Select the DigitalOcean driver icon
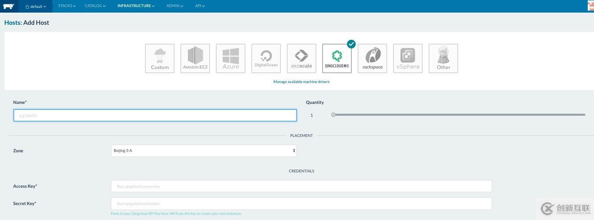Image resolution: width=594 pixels, height=220 pixels. pyautogui.click(x=266, y=58)
